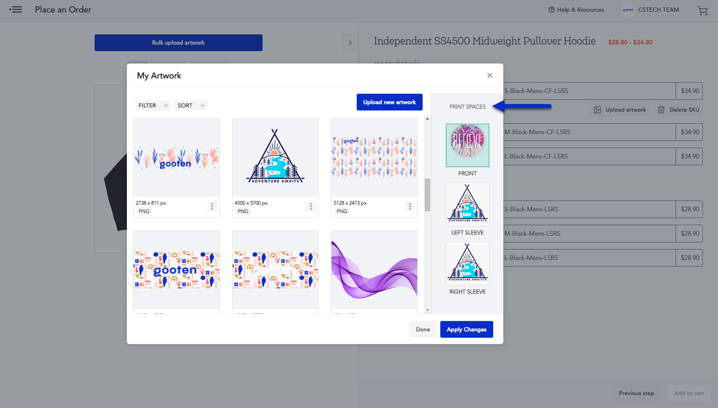The image size is (718, 408).
Task: Select the LEFT SLEEVE print space
Action: pos(467,204)
